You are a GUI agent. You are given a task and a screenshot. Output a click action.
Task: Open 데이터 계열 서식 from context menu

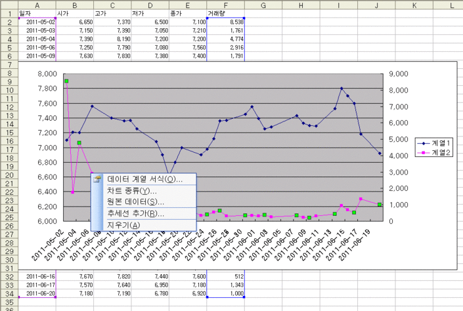[145, 180]
